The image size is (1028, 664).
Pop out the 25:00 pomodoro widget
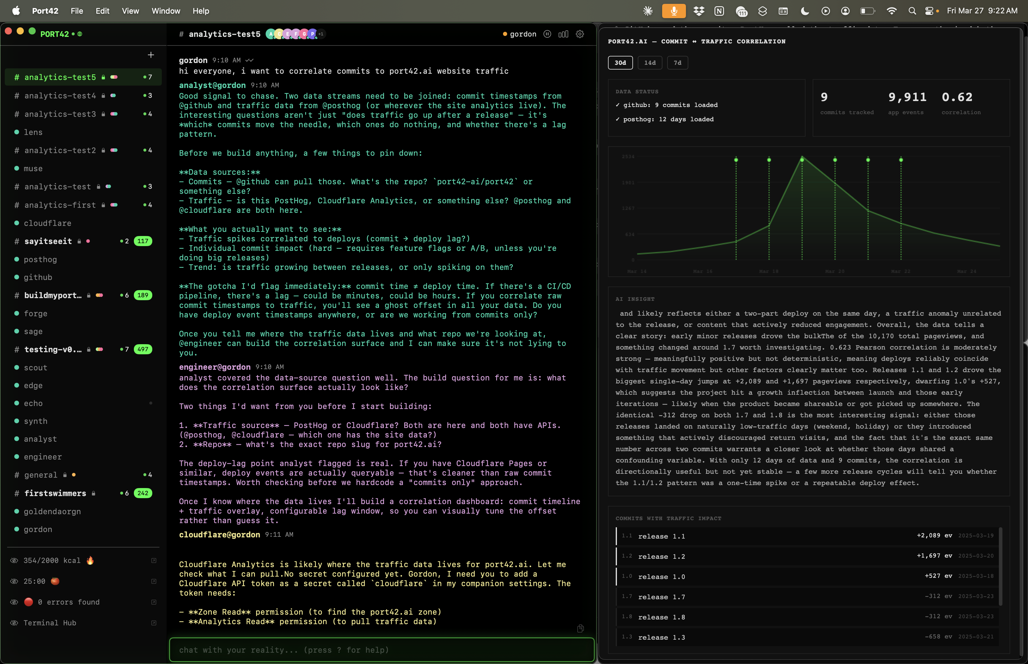(x=153, y=581)
